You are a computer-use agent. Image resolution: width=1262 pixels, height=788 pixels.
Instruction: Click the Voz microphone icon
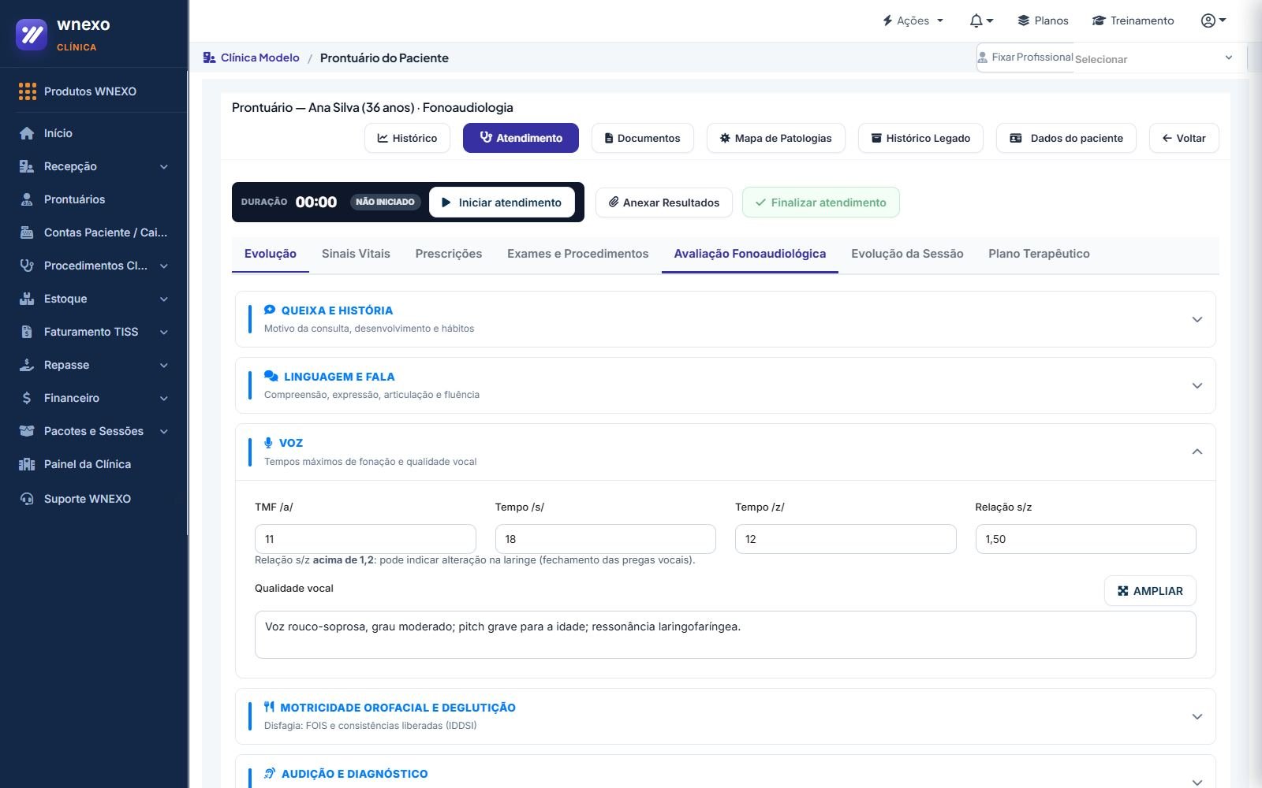268,443
